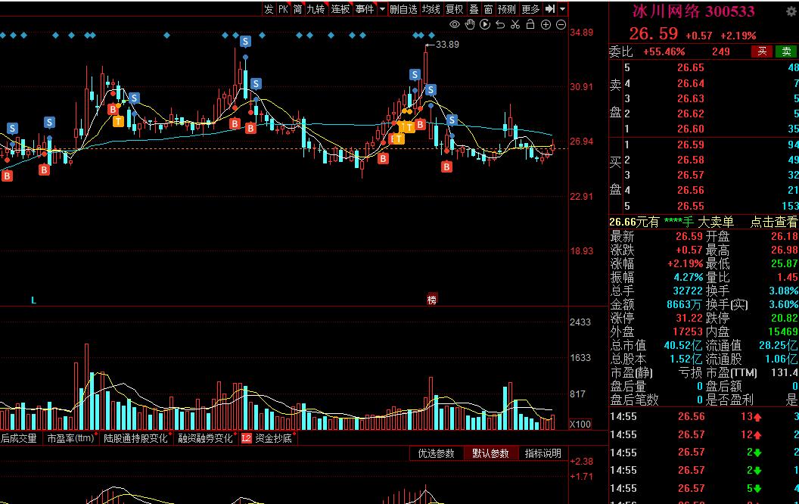Click the 窗 window toolbar button

pos(488,9)
